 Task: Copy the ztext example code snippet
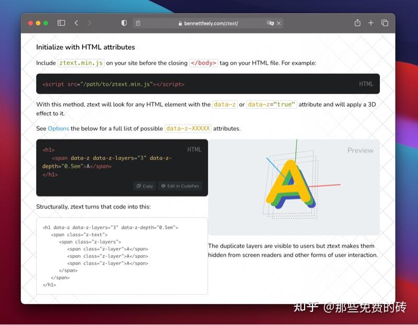(x=144, y=186)
